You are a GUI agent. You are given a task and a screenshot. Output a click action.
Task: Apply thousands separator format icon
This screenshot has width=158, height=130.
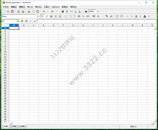102,16
